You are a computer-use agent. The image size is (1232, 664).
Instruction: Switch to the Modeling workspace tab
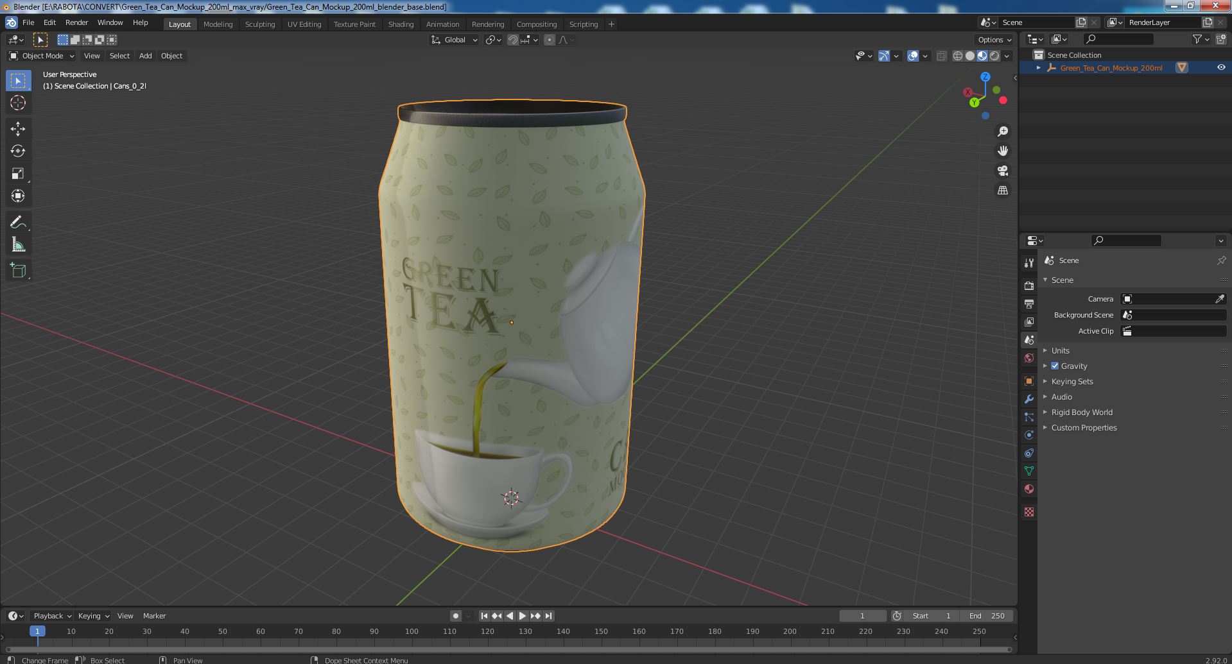(218, 24)
